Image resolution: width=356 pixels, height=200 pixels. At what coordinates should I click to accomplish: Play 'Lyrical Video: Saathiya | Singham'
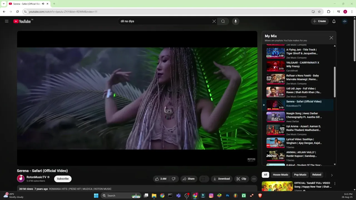click(x=298, y=143)
